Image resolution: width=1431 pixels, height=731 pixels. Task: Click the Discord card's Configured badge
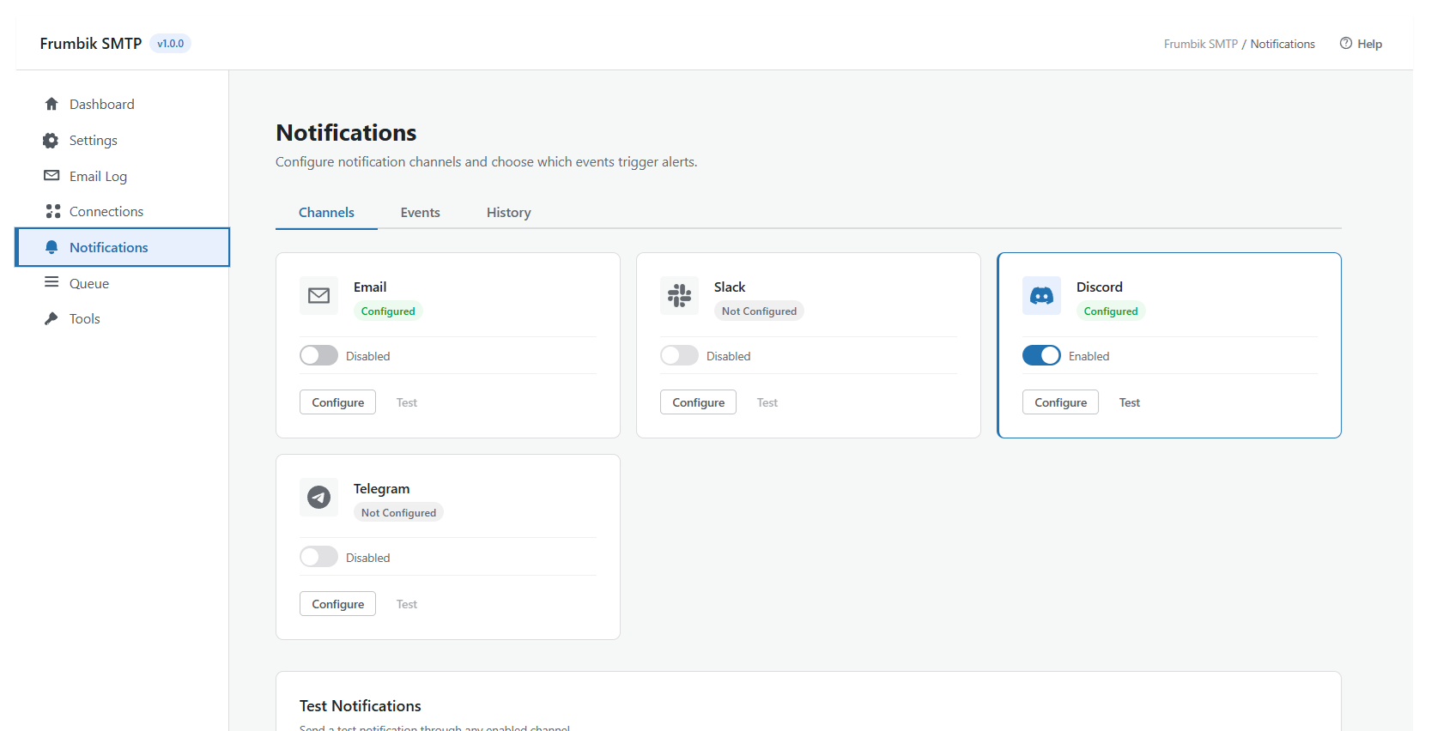click(1111, 311)
